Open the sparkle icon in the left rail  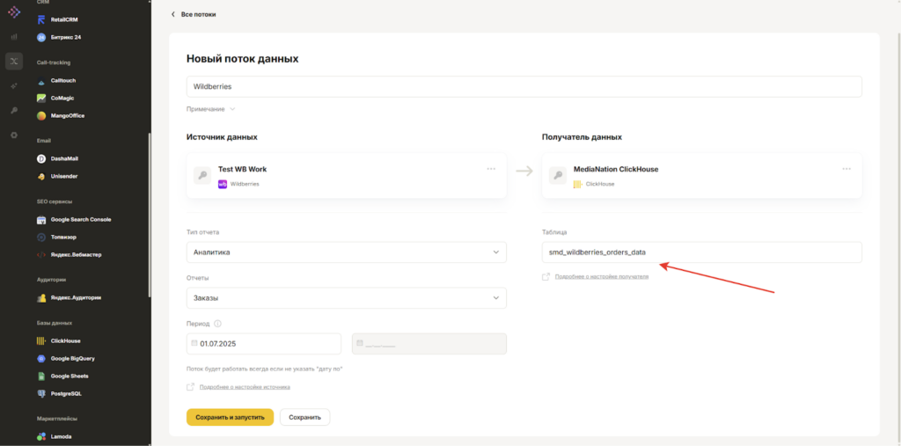(14, 85)
